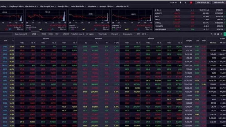Click the Giao dịch giả lập button
Screen dimensions: 226x127
click(x=203, y=3)
